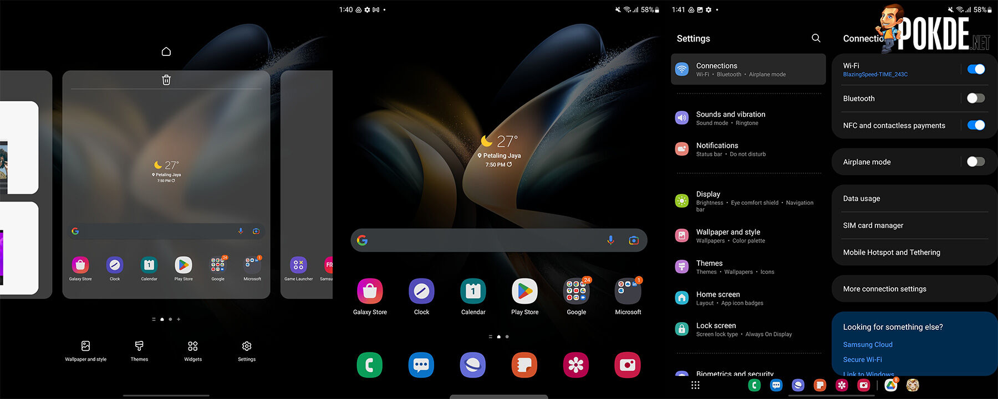Tap the Wi-Fi network name BlazingSpeed-TIME_243C
The height and width of the screenshot is (399, 998).
(875, 74)
